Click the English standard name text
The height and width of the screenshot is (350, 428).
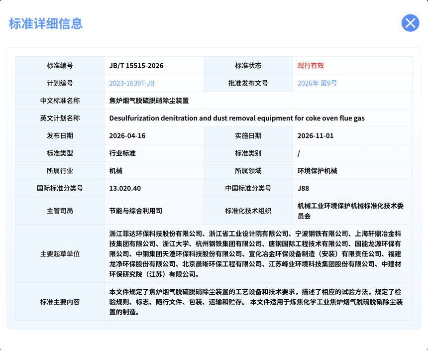(237, 118)
